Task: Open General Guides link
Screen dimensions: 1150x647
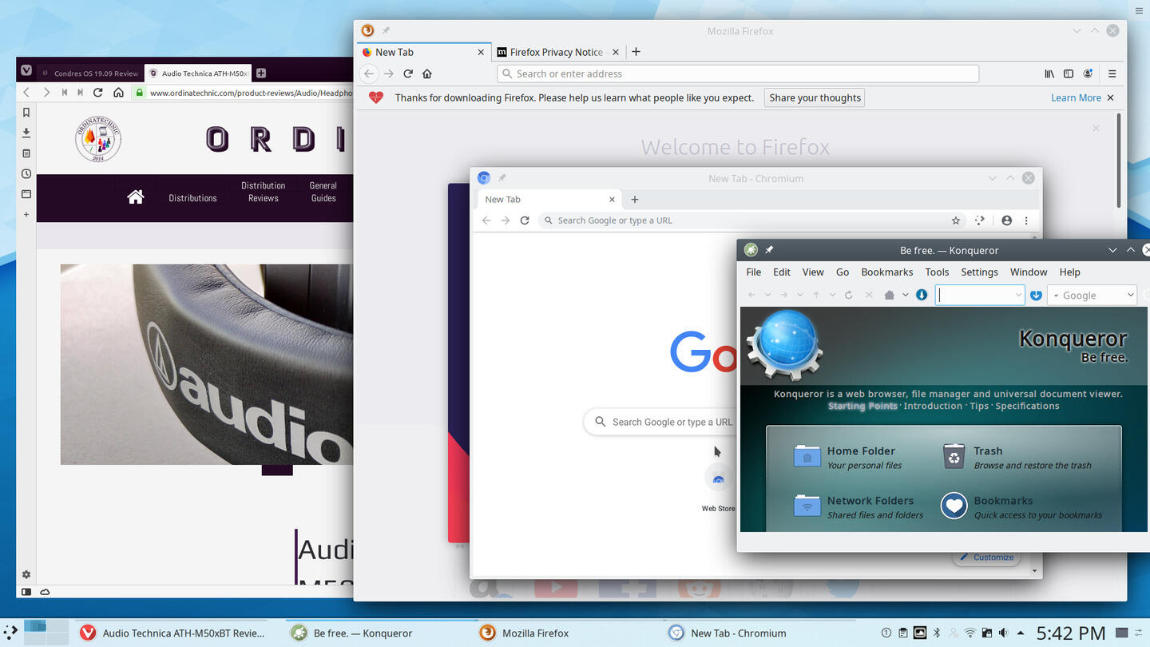Action: (x=323, y=192)
